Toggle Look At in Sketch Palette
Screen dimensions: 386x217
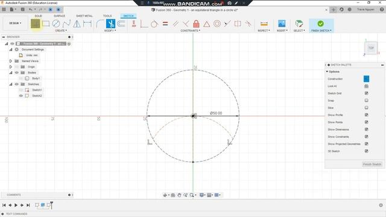pos(366,86)
